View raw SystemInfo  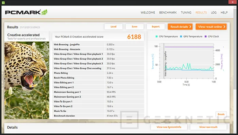click(169, 127)
